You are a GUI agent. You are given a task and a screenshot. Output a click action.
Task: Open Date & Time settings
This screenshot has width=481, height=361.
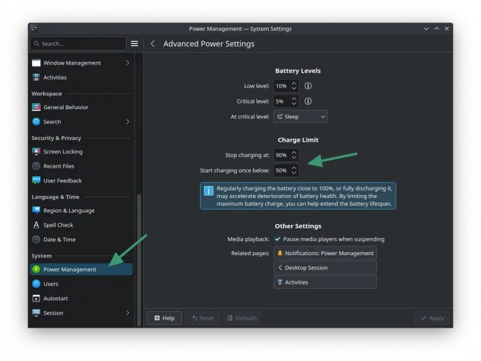[x=81, y=239]
